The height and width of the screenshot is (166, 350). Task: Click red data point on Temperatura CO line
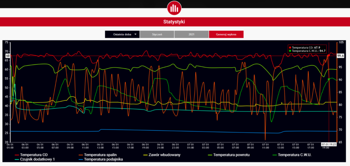pos(328,55)
